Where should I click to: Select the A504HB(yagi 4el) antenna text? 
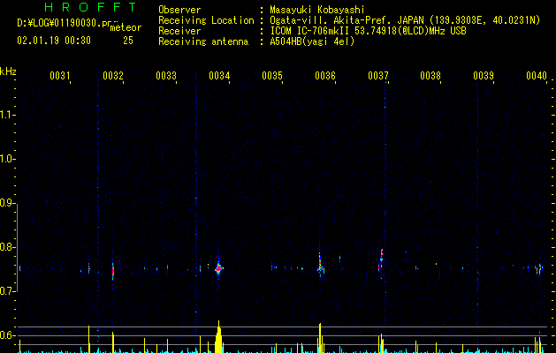point(312,41)
